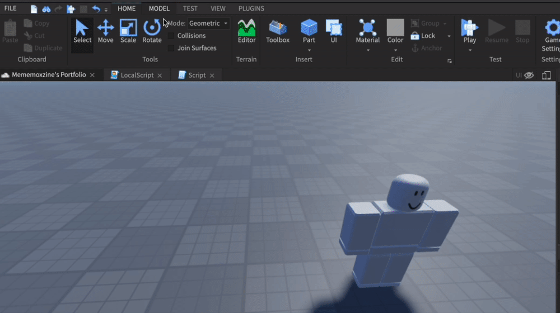Switch to the MODEL ribbon tab
Viewport: 560px width, 313px height.
click(x=159, y=8)
